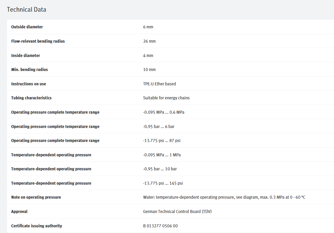
Task: Click the Suitable for energy chains text
Action: [166, 98]
